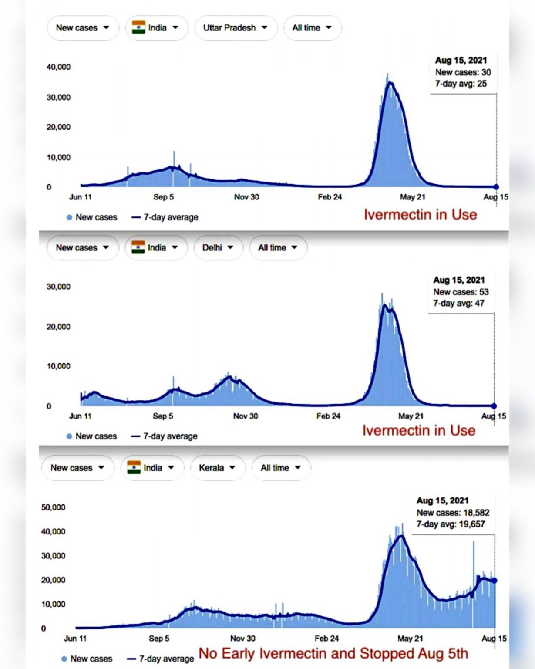Click Aug 15 endpoint dot on Kerala curve
Viewport: 535px width, 669px height.
(x=494, y=581)
